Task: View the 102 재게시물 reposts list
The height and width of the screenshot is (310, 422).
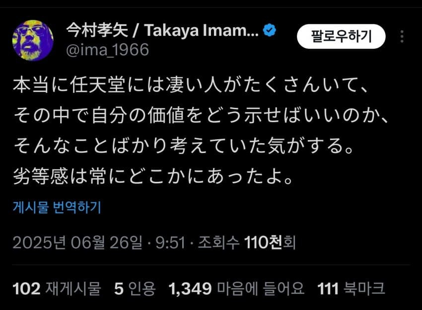Action: tap(56, 288)
